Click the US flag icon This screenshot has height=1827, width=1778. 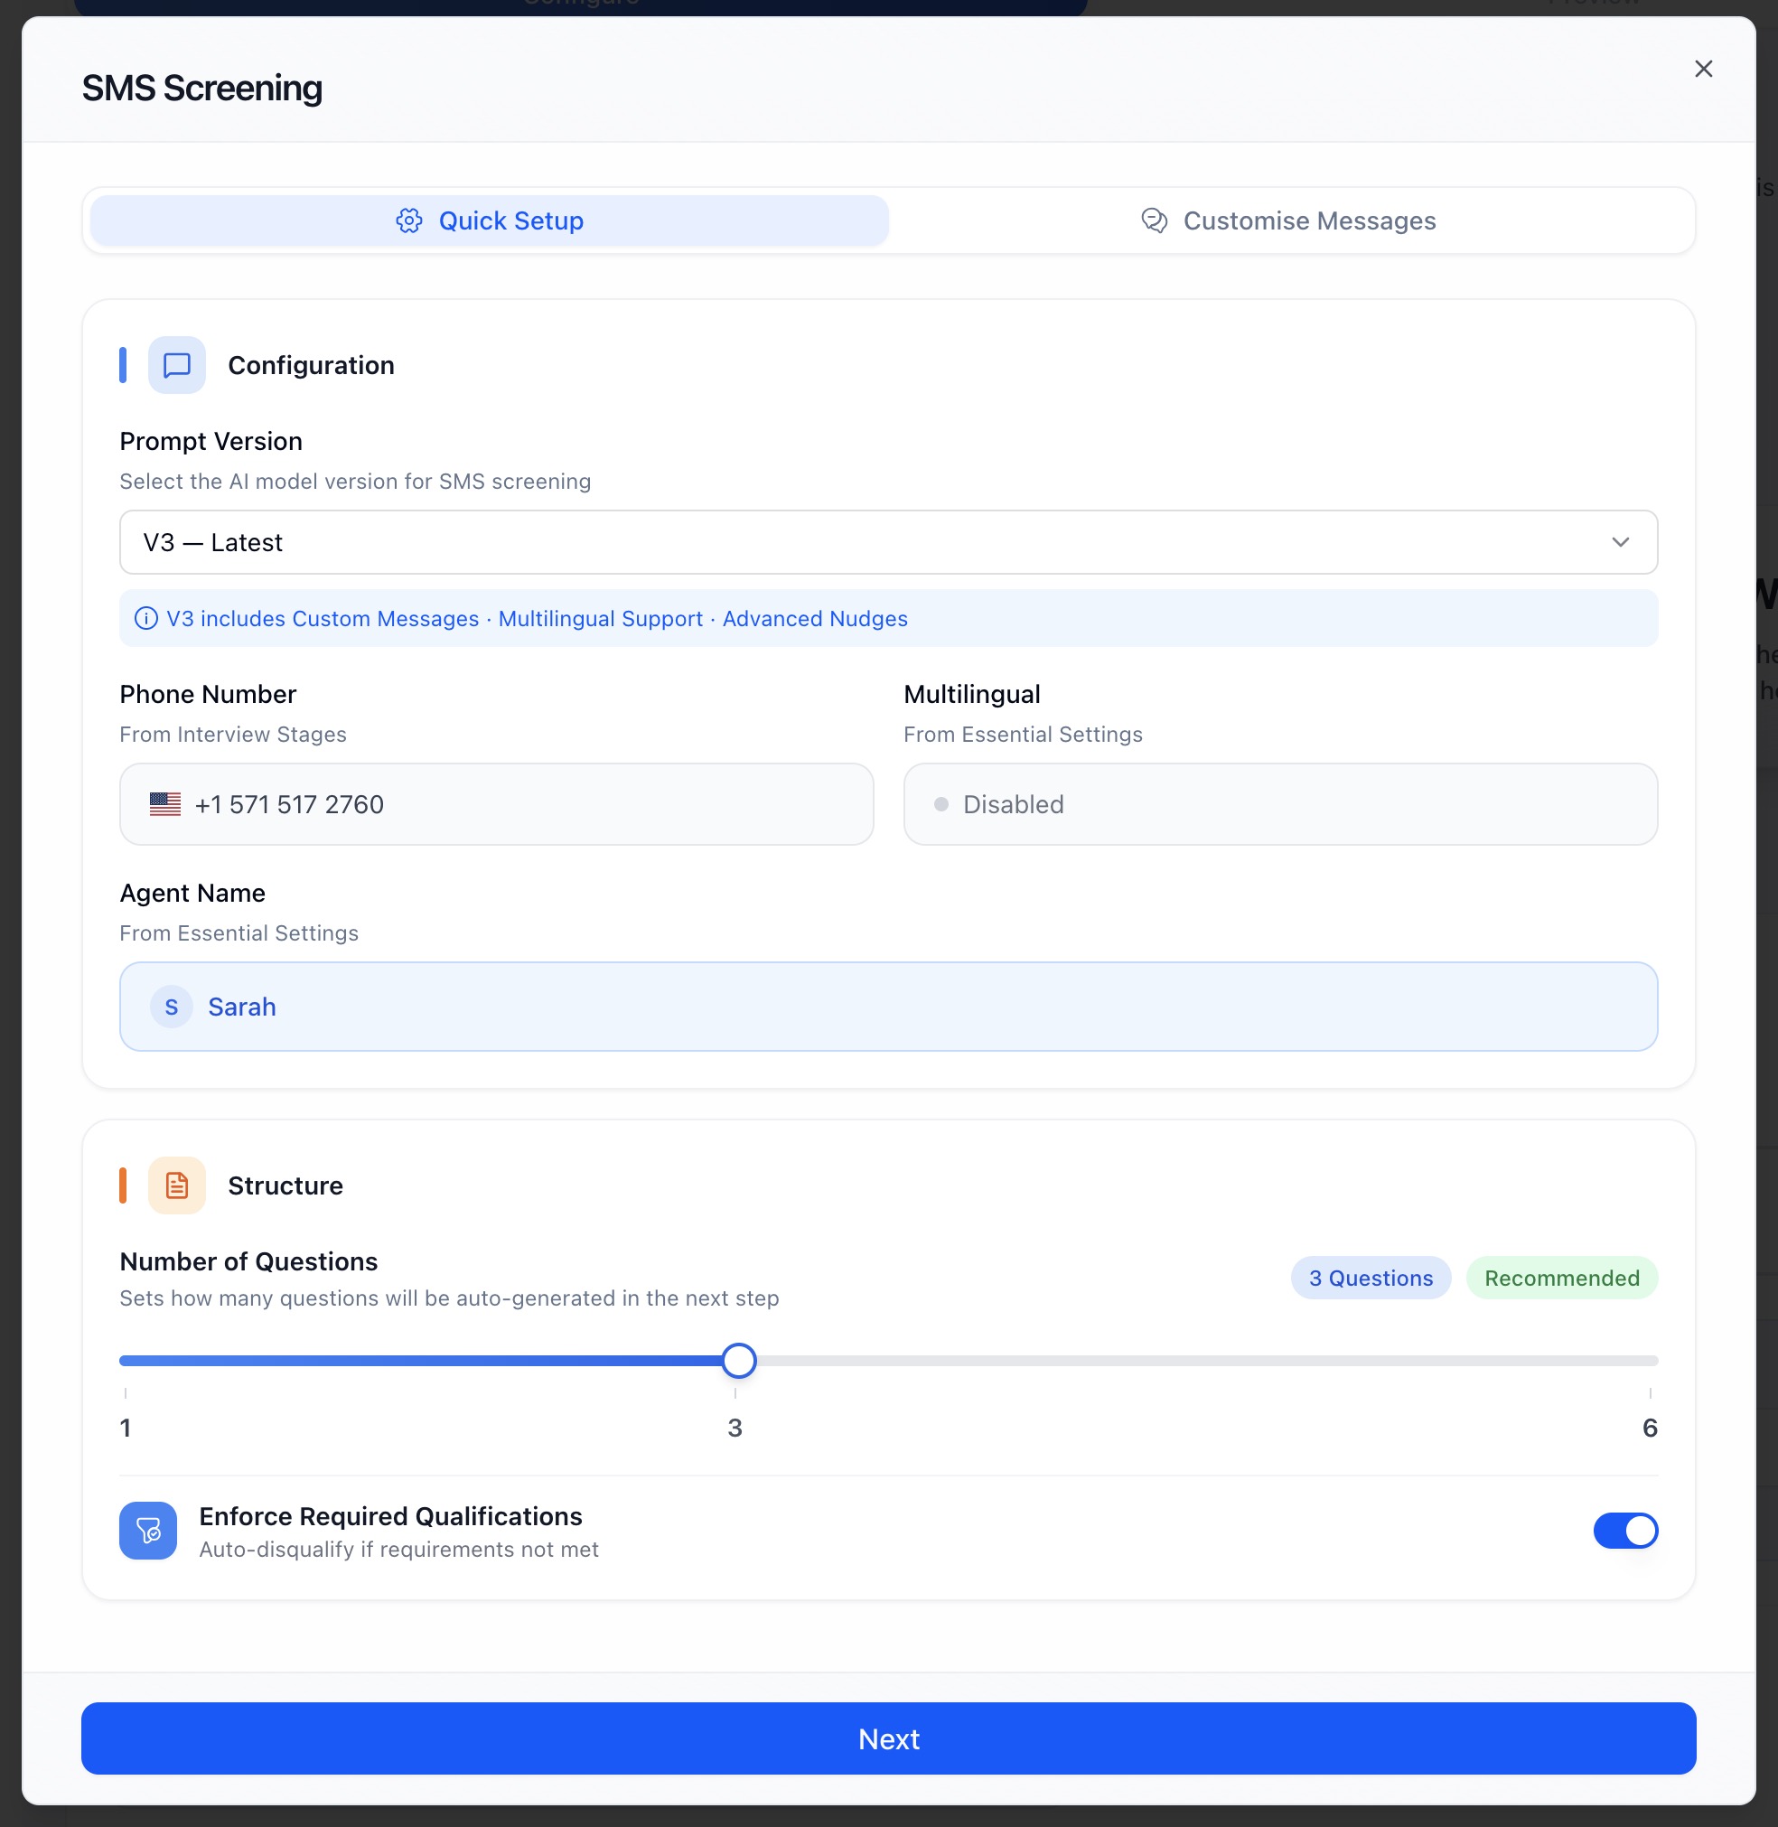click(165, 804)
